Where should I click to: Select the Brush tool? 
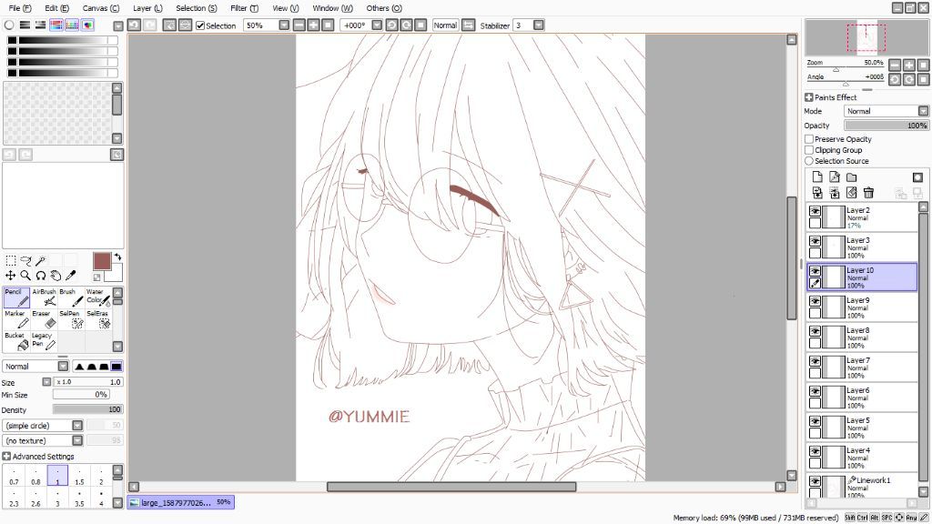point(71,297)
